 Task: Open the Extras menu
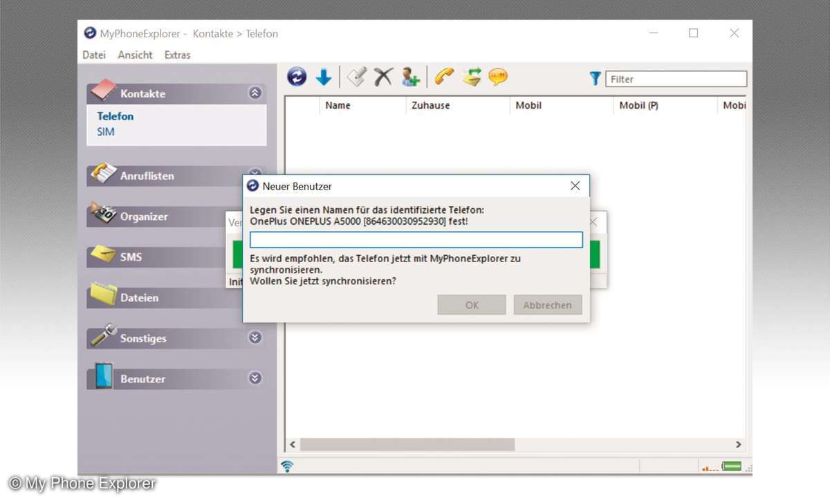(178, 55)
